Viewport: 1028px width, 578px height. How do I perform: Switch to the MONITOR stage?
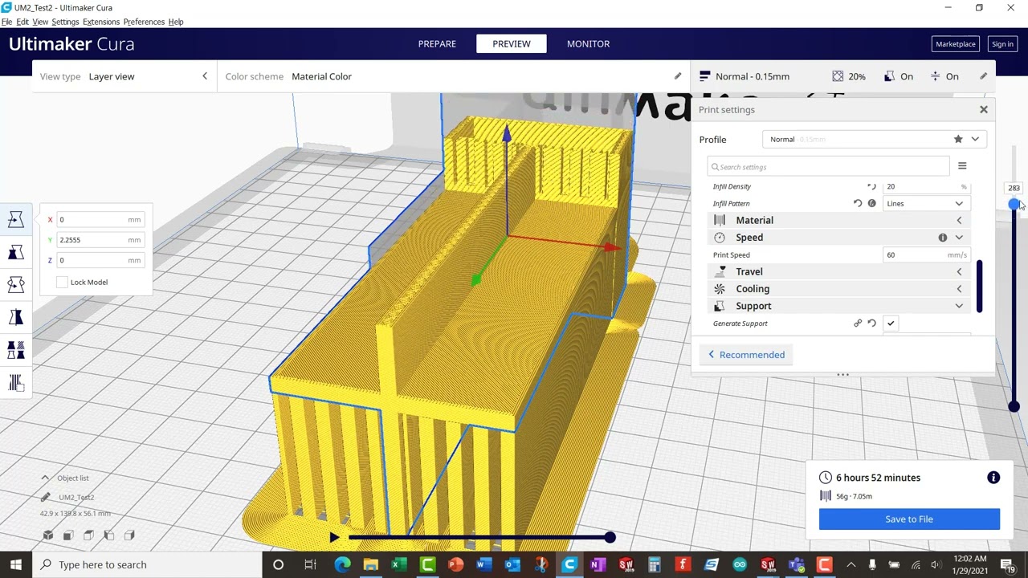coord(588,44)
